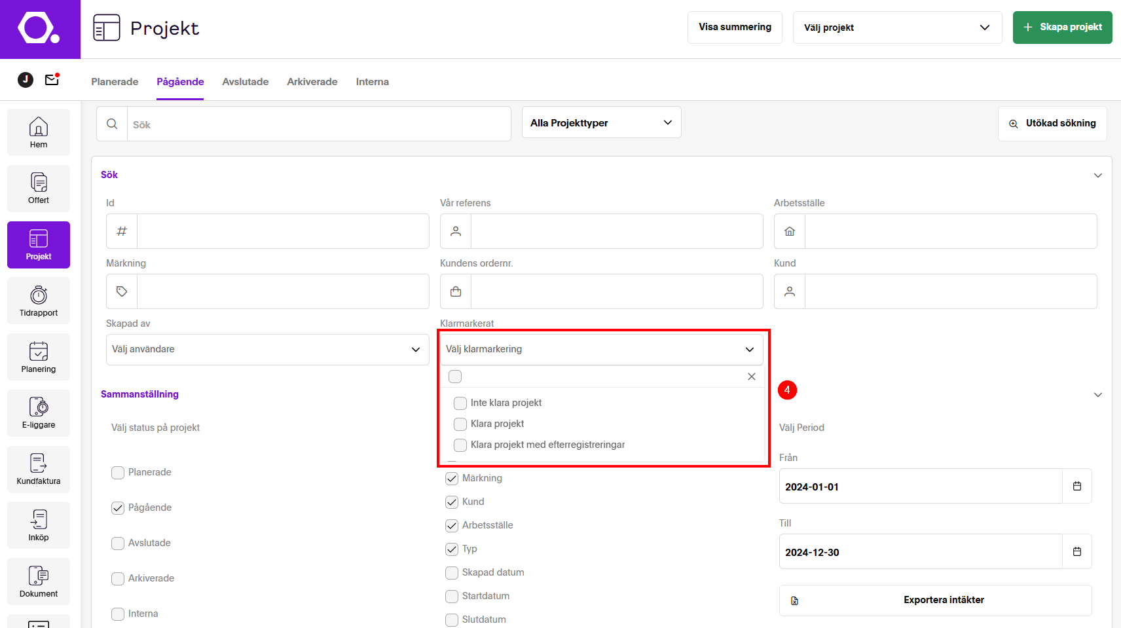Select the Pågående tab

180,82
